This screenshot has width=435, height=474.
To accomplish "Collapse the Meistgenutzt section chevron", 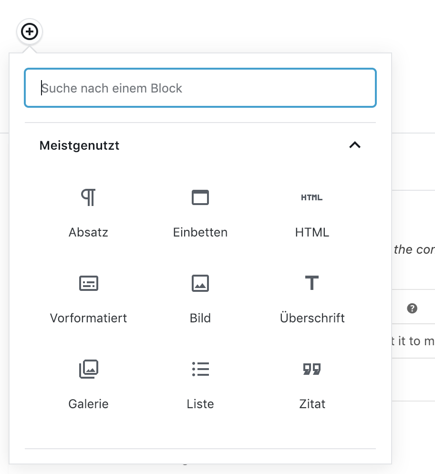I will pos(355,145).
